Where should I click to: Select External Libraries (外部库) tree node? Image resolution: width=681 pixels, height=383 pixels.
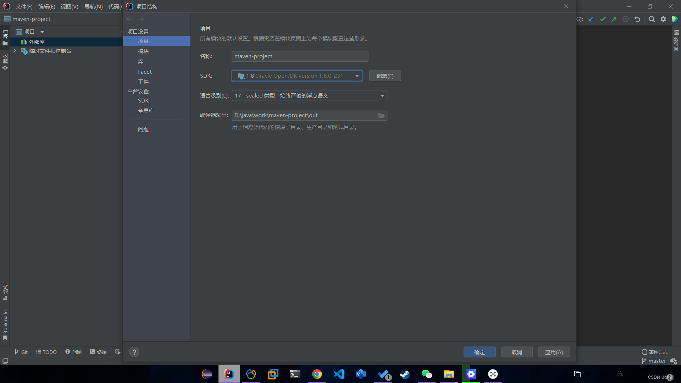pos(66,42)
